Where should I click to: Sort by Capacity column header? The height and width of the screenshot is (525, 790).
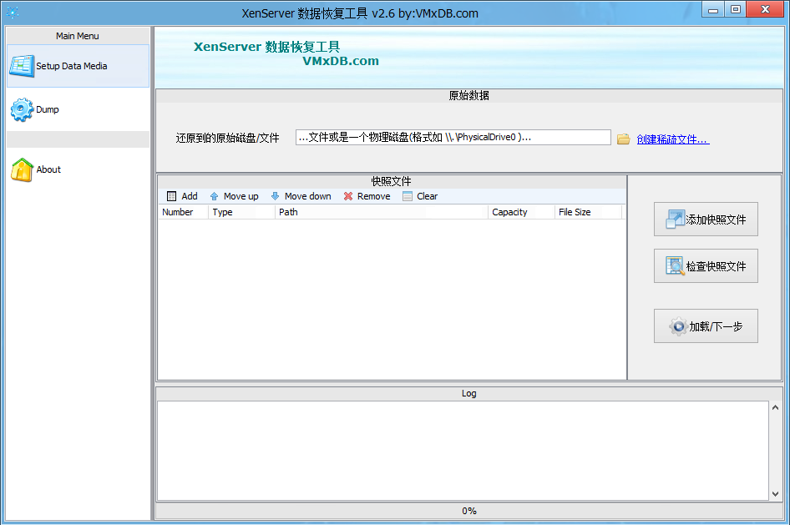click(x=520, y=212)
